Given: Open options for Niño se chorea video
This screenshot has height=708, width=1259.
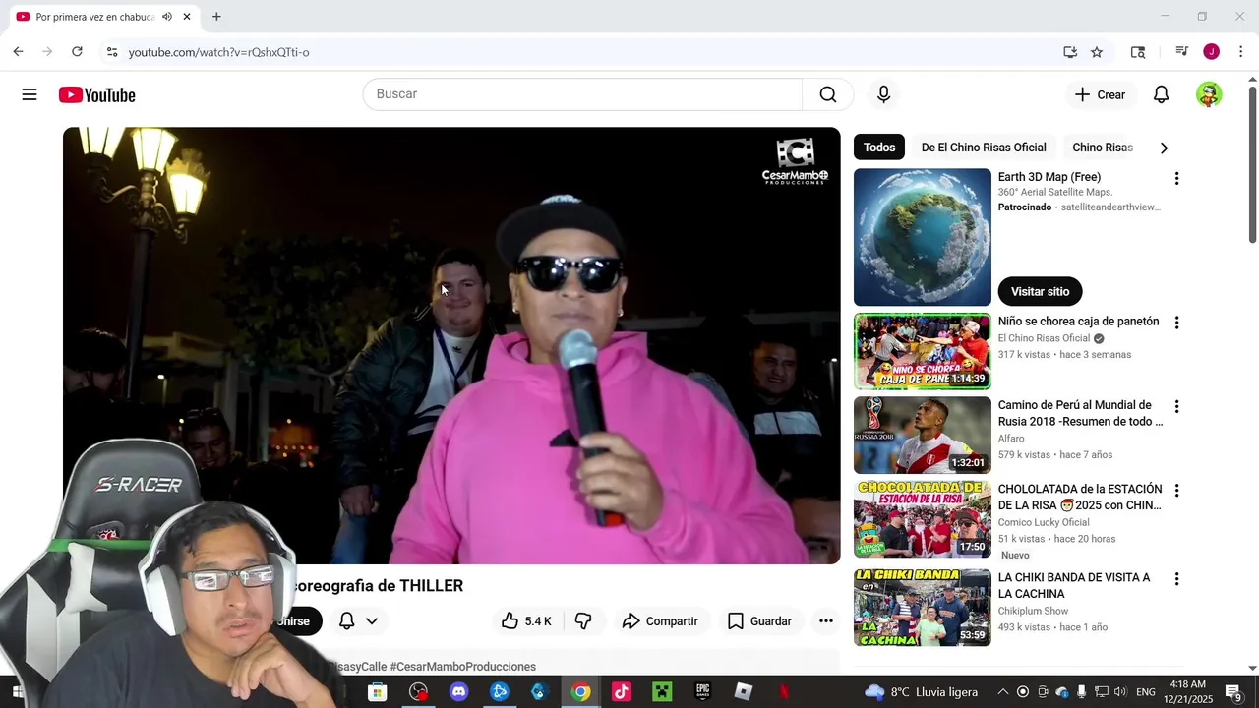Looking at the screenshot, I should pyautogui.click(x=1176, y=323).
